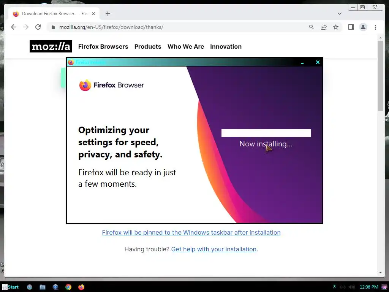This screenshot has height=292, width=389.
Task: Click 'Optimizing your settings' heading
Action: pyautogui.click(x=120, y=142)
